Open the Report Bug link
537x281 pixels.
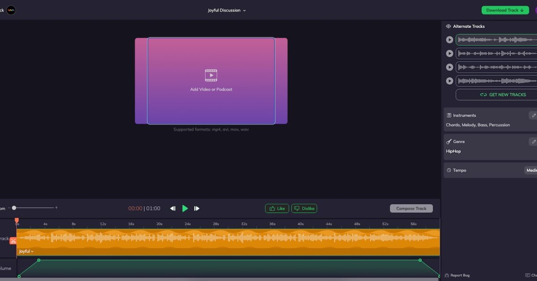pyautogui.click(x=457, y=275)
